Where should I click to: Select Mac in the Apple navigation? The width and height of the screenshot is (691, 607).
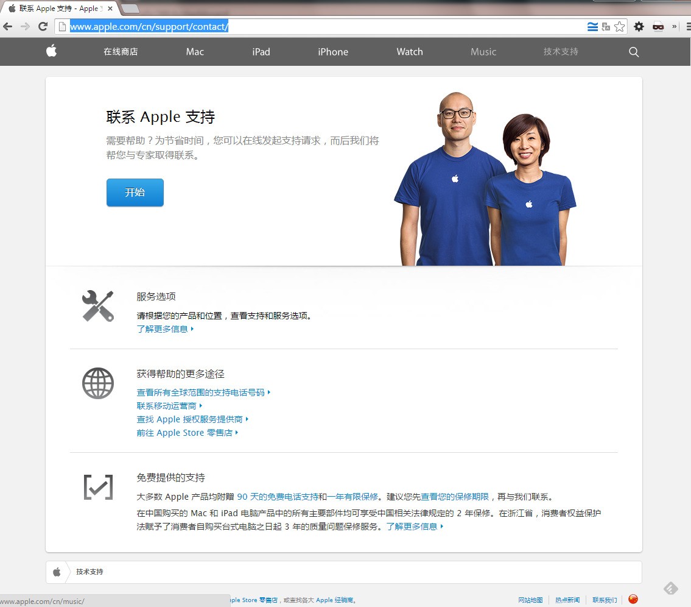click(194, 52)
